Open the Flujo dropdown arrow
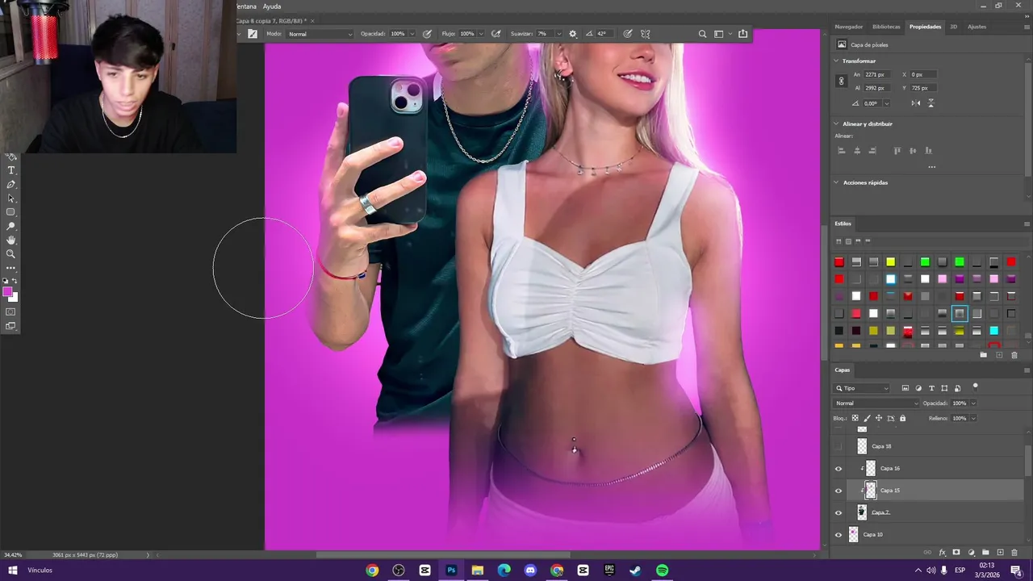Image resolution: width=1033 pixels, height=581 pixels. pyautogui.click(x=481, y=34)
